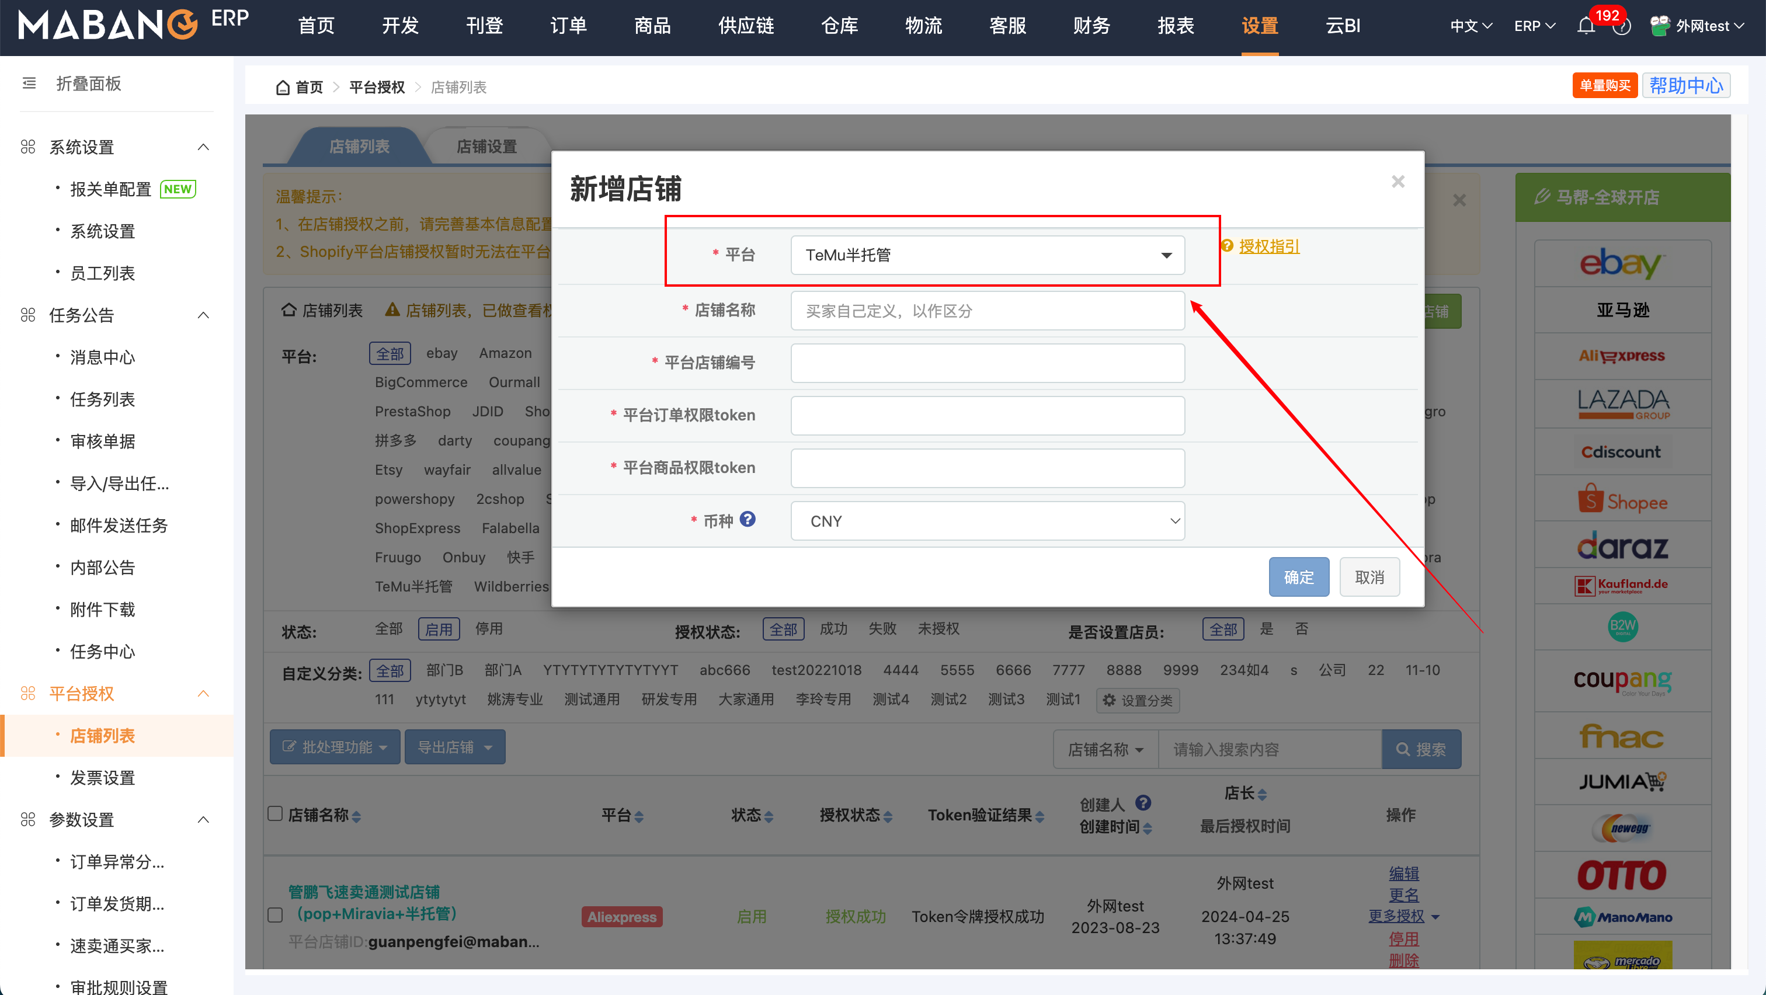Select ebay in the 平台 filter
Screen dimensions: 1766x995
coord(441,354)
